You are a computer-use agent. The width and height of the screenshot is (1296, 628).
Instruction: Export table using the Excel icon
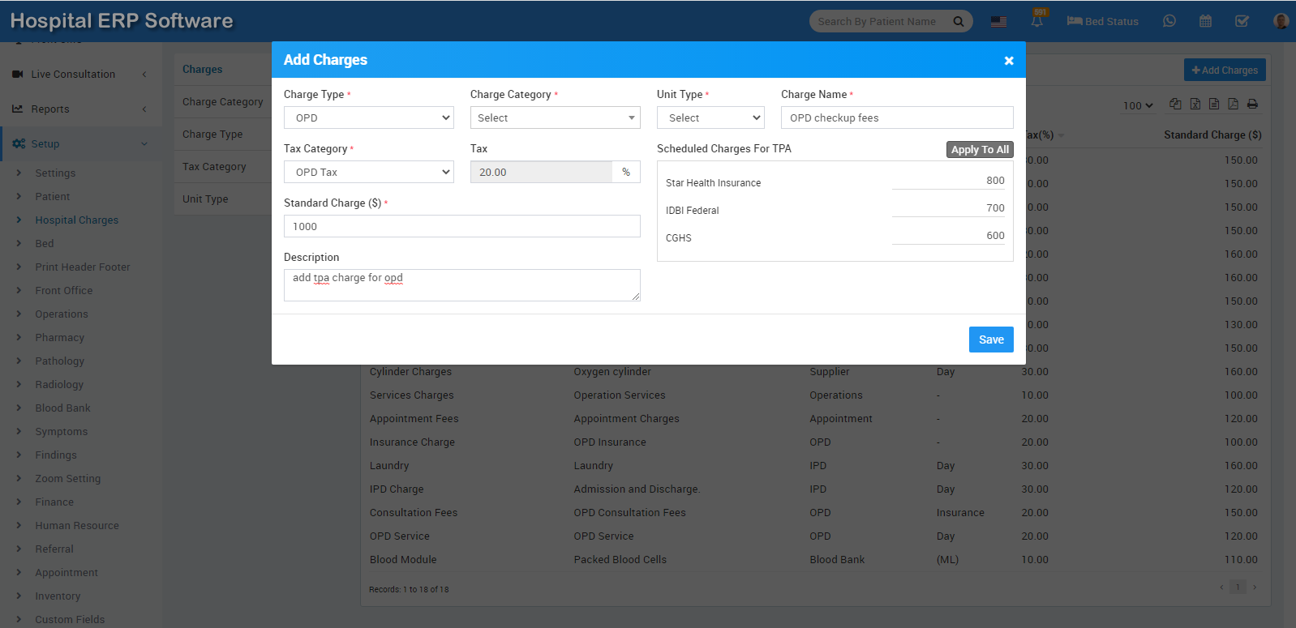1195,104
